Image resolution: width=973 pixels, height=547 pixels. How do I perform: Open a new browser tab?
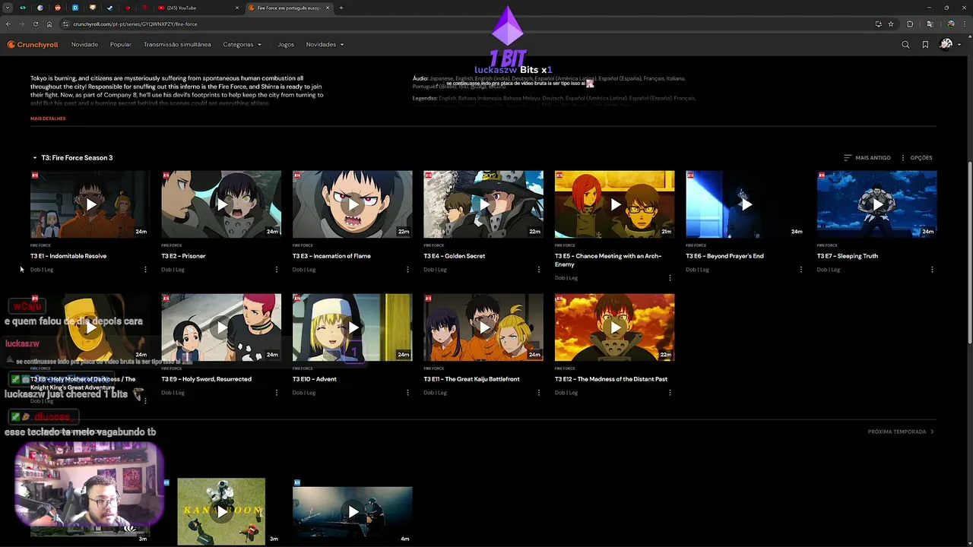[x=341, y=8]
